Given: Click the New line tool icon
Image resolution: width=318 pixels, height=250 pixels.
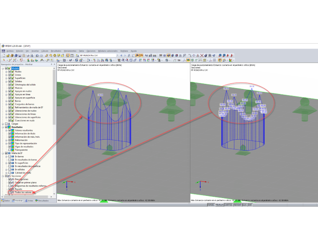Looking at the screenshot, I should (10, 60).
